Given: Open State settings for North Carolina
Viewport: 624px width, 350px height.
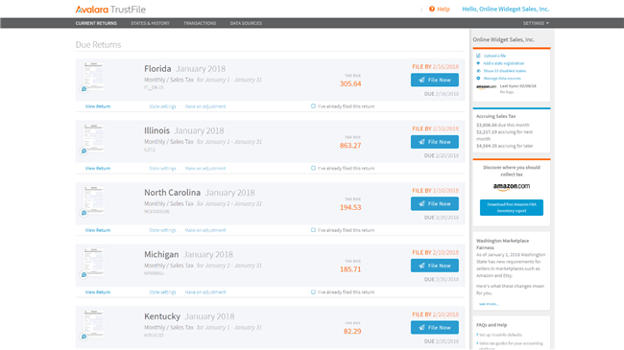Looking at the screenshot, I should (x=162, y=230).
